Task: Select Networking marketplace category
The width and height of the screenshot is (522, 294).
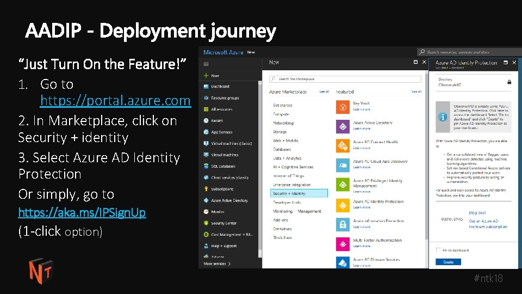Action: click(x=283, y=123)
